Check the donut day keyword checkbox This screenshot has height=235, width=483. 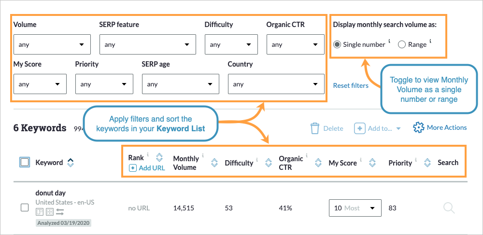tap(25, 207)
